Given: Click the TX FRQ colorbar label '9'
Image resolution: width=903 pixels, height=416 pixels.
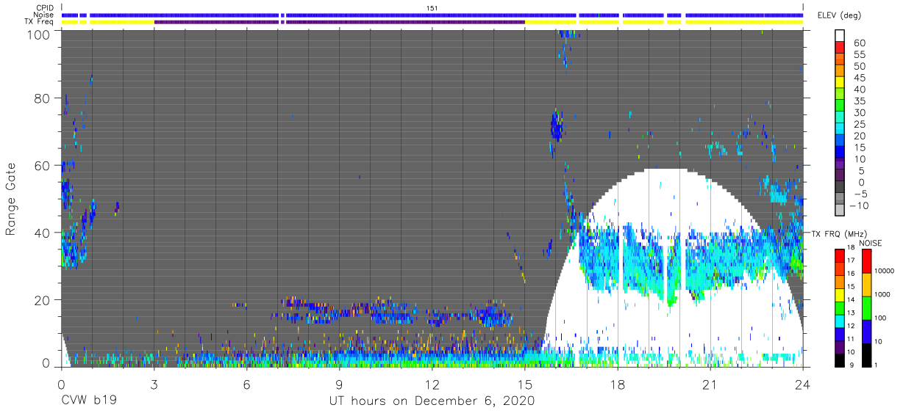Looking at the screenshot, I should coord(852,365).
